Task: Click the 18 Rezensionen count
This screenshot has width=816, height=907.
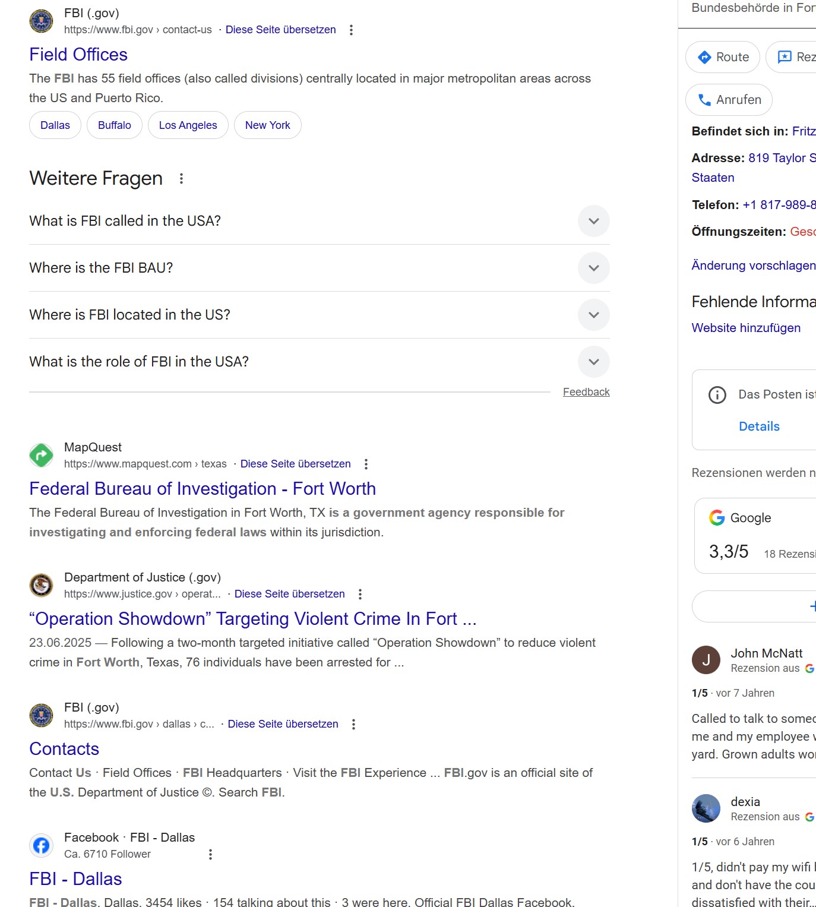Action: 790,554
